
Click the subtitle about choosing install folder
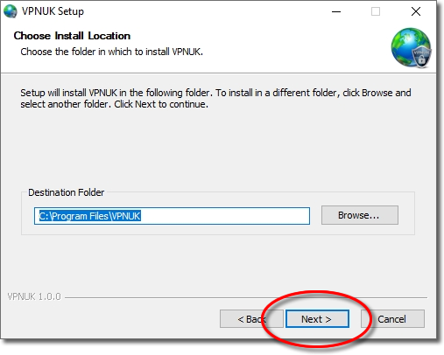tap(111, 52)
